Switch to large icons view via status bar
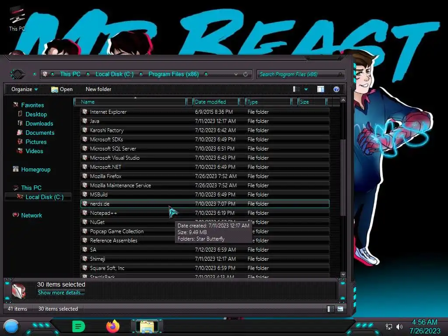Screen dimensions: 448x336 340,309
